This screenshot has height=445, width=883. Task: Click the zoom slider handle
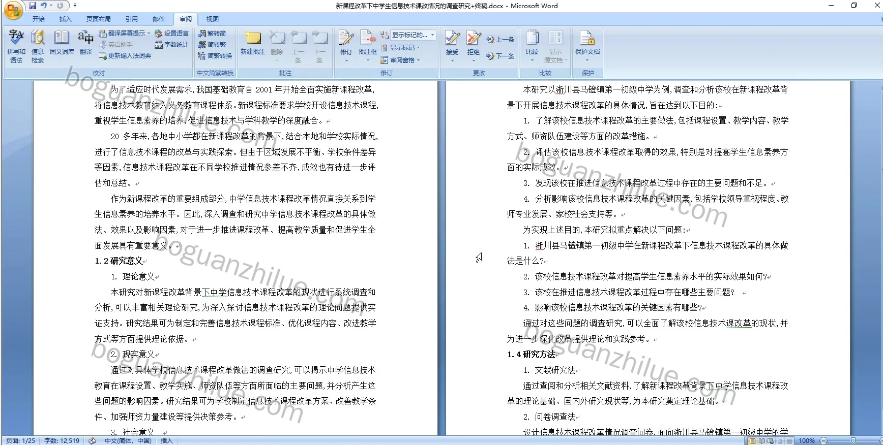(853, 441)
